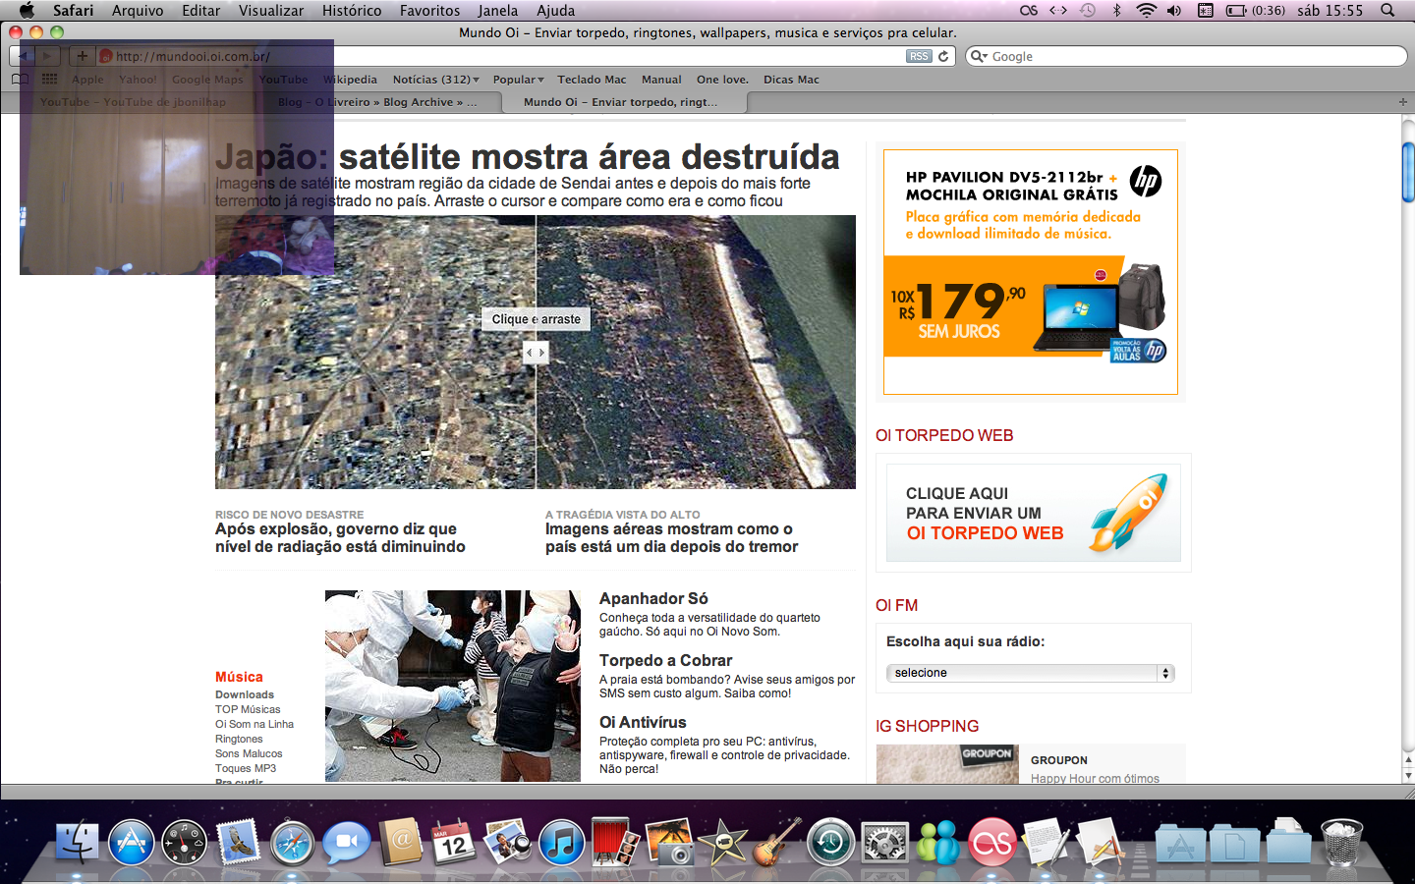Screen dimensions: 1415x884
Task: Open the Dashboard gauge icon in Dock
Action: pyautogui.click(x=185, y=843)
